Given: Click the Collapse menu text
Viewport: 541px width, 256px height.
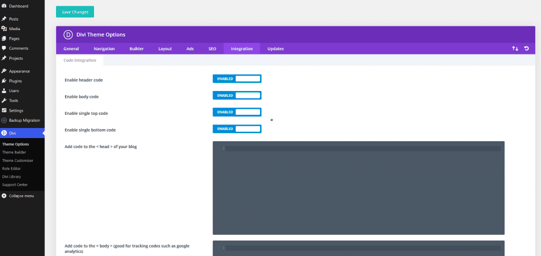Looking at the screenshot, I should click(21, 196).
